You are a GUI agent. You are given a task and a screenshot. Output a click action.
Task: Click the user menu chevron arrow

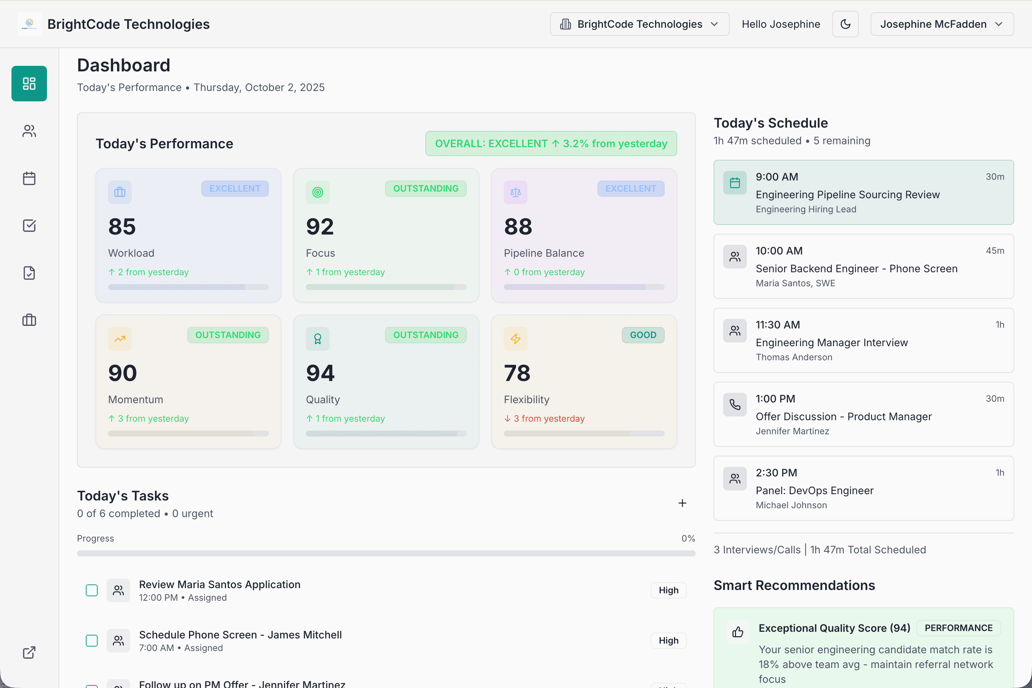(999, 24)
